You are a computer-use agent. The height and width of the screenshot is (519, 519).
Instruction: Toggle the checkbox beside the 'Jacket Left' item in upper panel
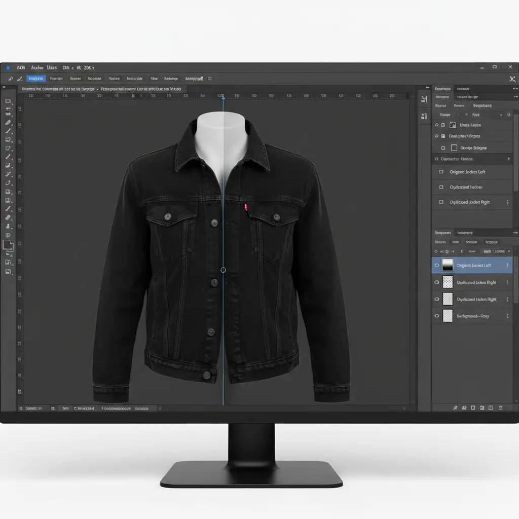click(441, 172)
